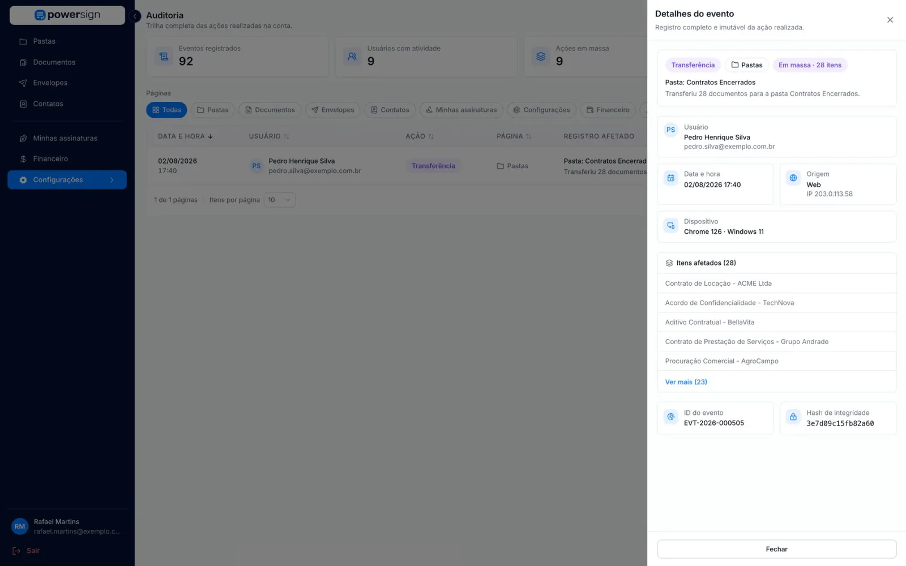Sort the table by Data e hora
This screenshot has width=906, height=566.
click(x=185, y=136)
